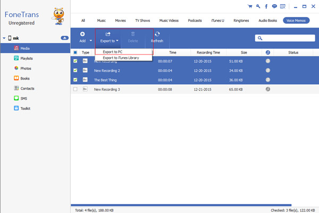Open the Facebook share icon
Viewport: 319px width, 213px height.
click(266, 6)
